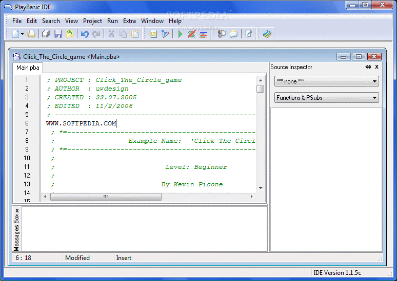Click the light-blue envelope toolbar icon

pos(234,34)
